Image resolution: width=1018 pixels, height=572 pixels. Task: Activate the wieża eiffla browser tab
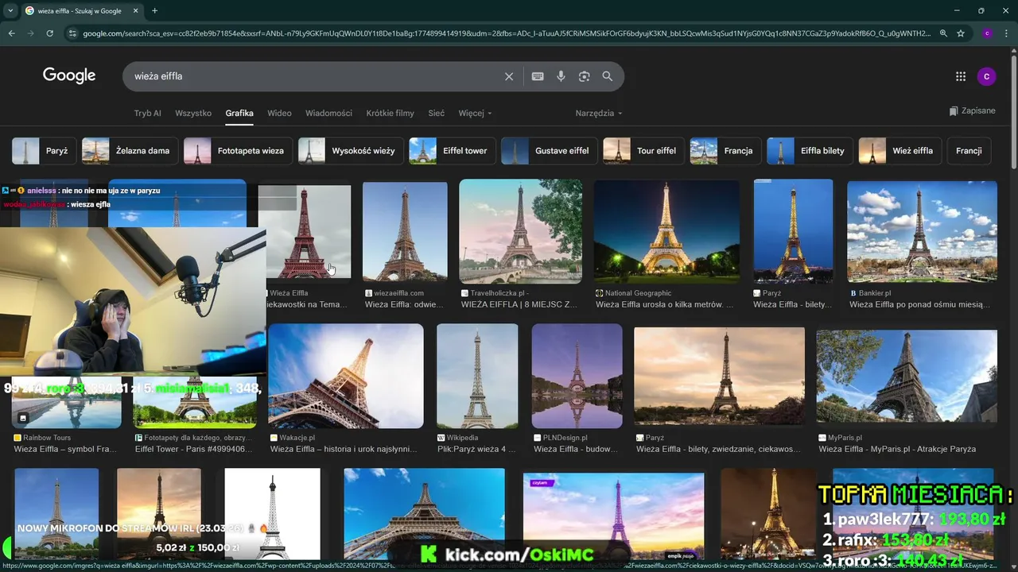80,11
